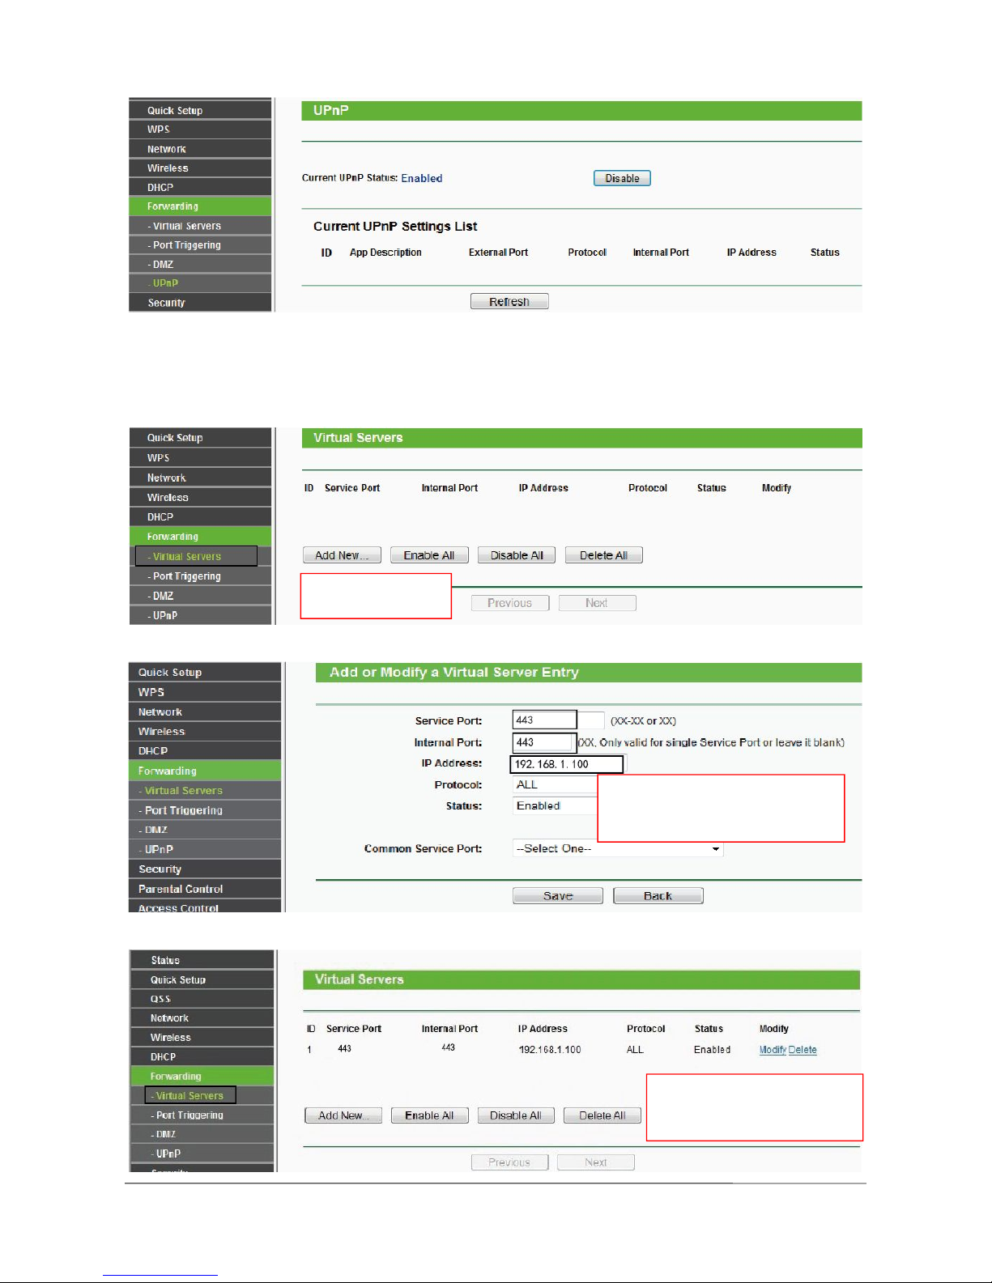This screenshot has height=1283, width=992.
Task: Click the IP Address field showing 192.168.1.100
Action: [567, 764]
